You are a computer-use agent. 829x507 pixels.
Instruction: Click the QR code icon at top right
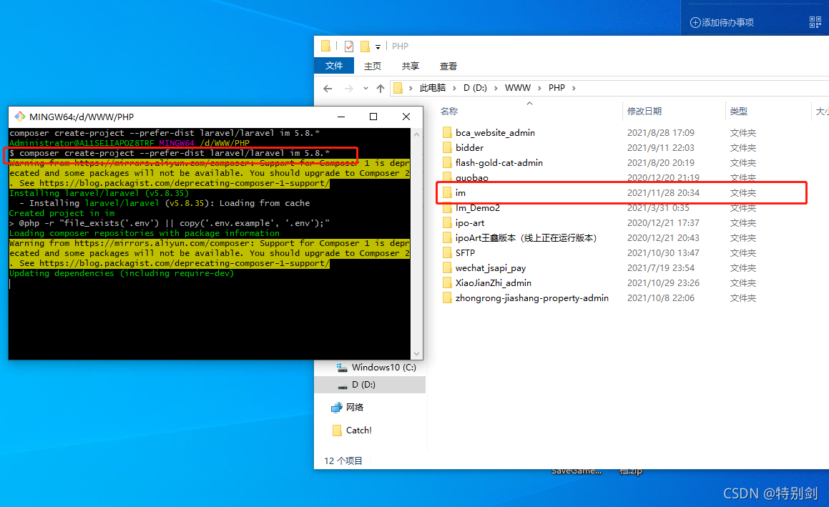[815, 22]
